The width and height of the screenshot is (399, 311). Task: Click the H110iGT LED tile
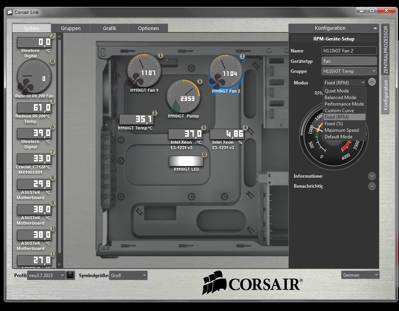click(186, 161)
